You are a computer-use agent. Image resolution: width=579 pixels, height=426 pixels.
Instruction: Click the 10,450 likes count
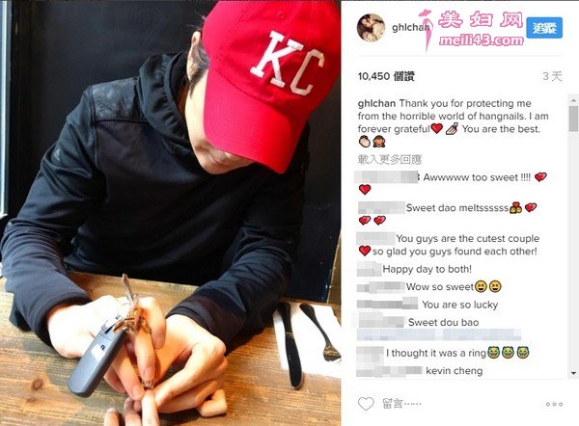pos(386,76)
